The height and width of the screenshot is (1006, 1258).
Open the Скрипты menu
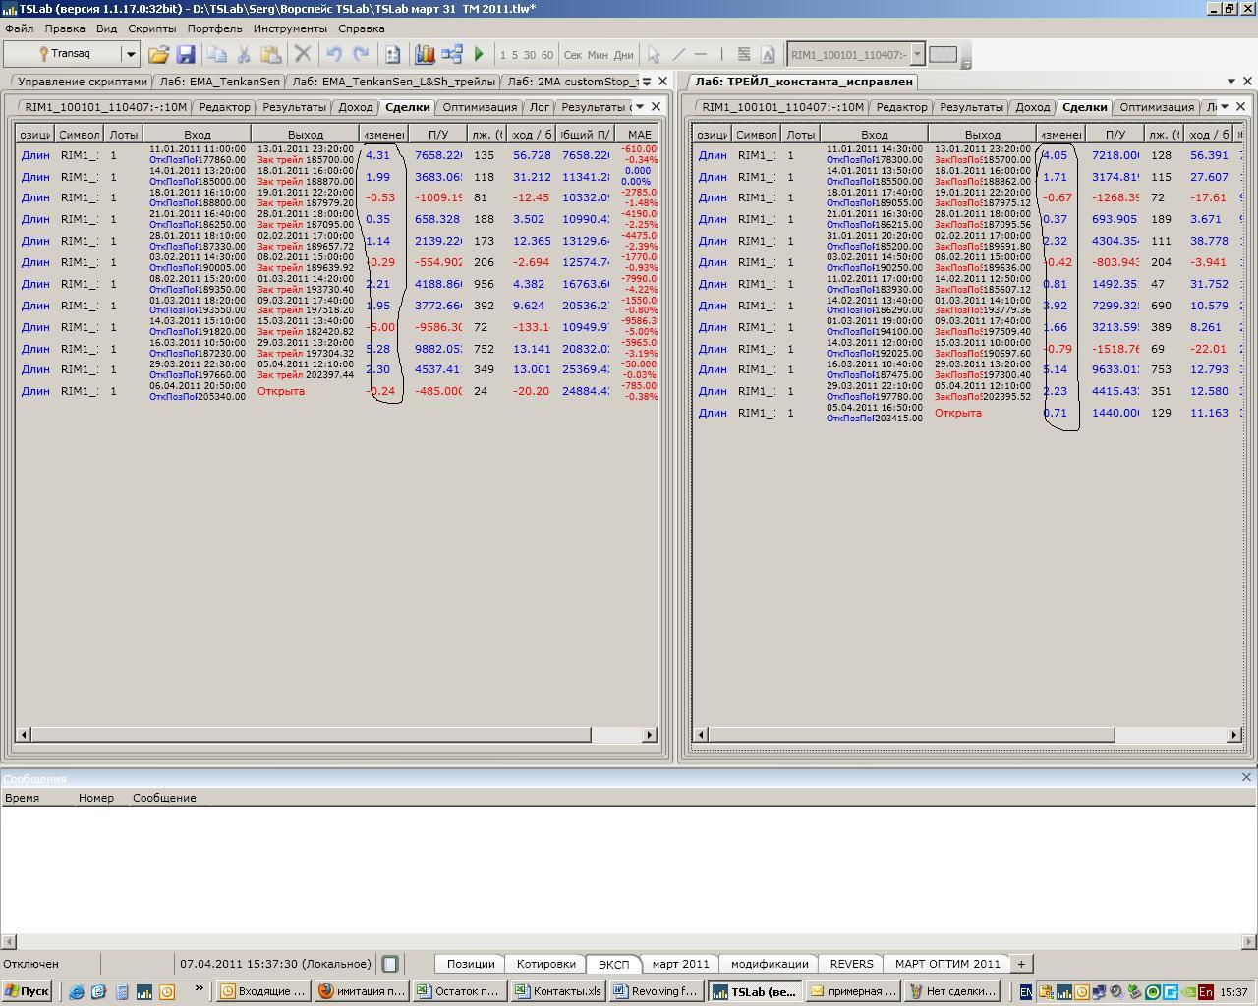(152, 28)
